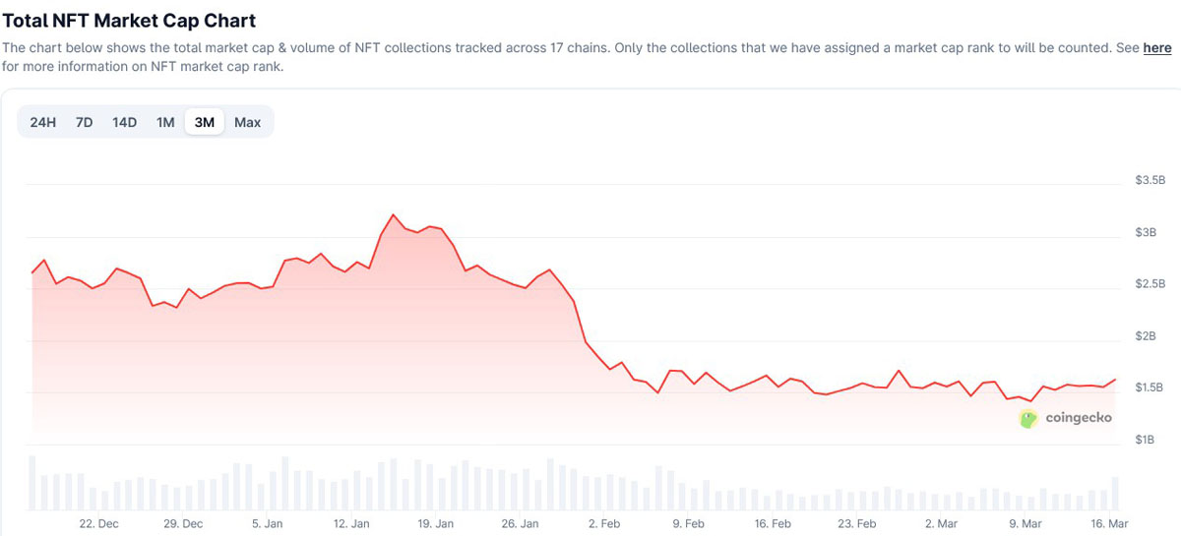Click the $3.5B y-axis label
The image size is (1181, 536).
point(1150,181)
